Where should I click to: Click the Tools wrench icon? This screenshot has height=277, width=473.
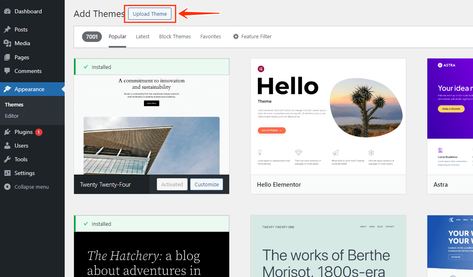tap(8, 159)
